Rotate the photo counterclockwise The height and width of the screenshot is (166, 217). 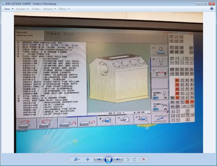pyautogui.click(x=128, y=160)
